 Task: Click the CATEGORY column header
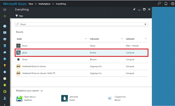130,39
